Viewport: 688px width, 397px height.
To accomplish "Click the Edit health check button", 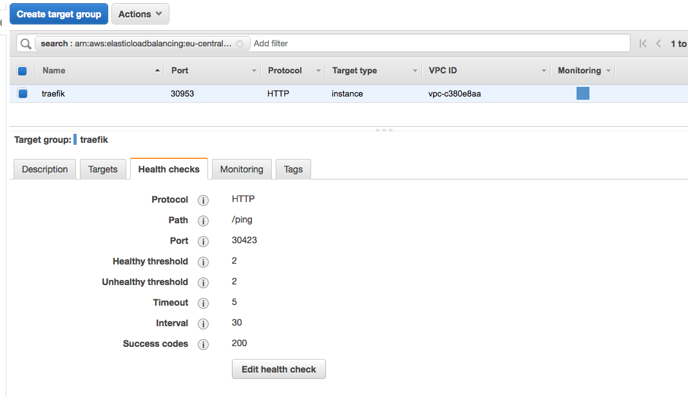I will [x=278, y=369].
